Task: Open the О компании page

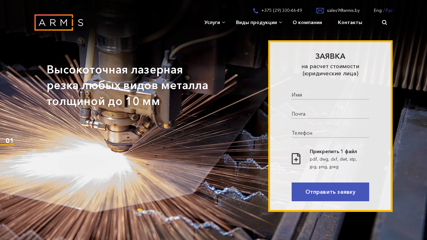Action: [307, 22]
